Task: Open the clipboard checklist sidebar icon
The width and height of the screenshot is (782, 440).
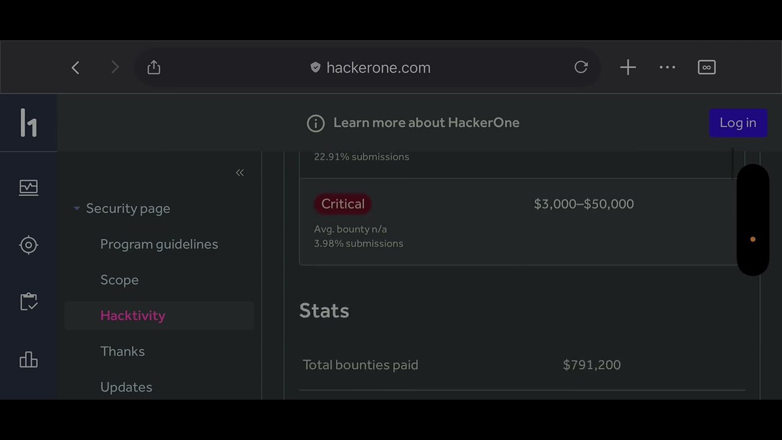Action: click(x=29, y=302)
